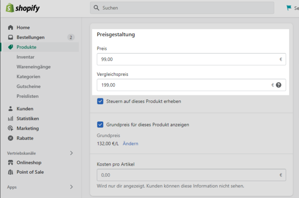Image resolution: width=299 pixels, height=198 pixels.
Task: Click the Point of Sale bag icon
Action: [x=11, y=172]
